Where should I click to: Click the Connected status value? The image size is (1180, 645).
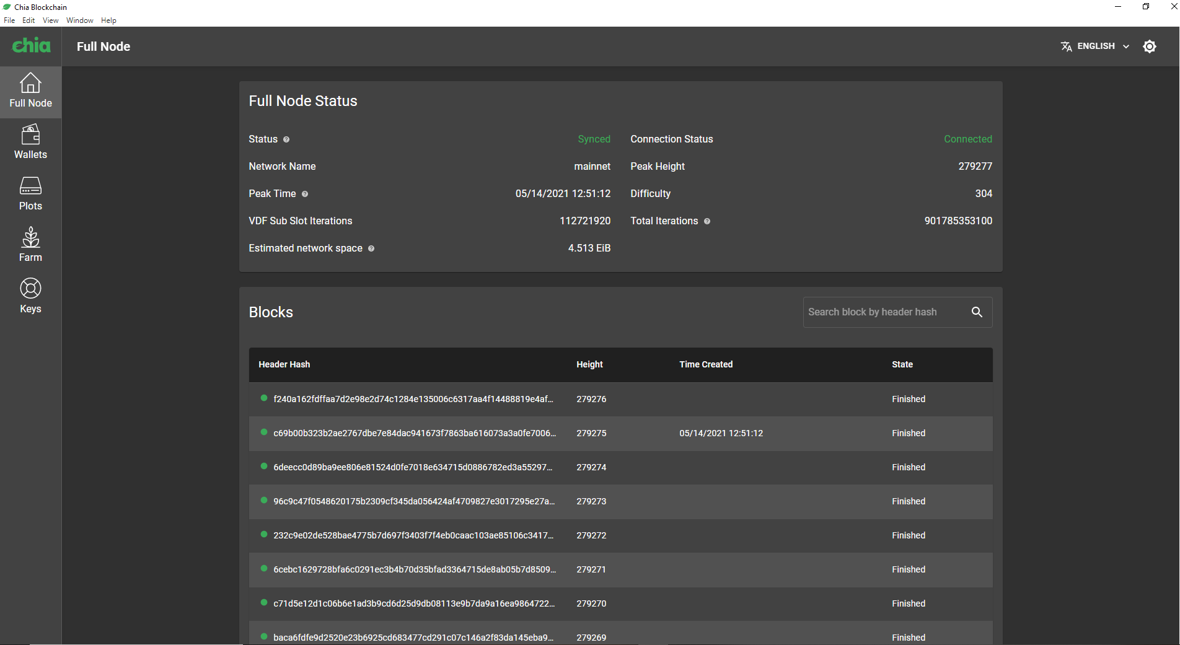coord(968,139)
